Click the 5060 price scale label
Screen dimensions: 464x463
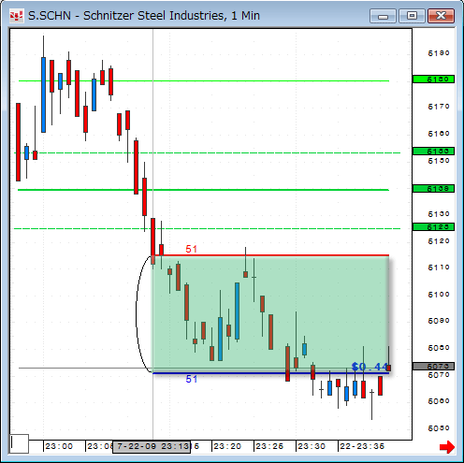tap(439, 401)
